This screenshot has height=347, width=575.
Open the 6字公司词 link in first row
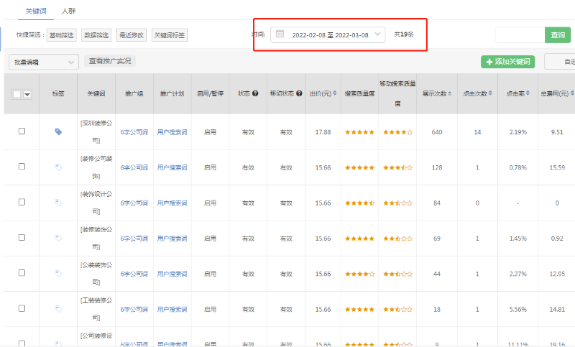[x=134, y=132]
